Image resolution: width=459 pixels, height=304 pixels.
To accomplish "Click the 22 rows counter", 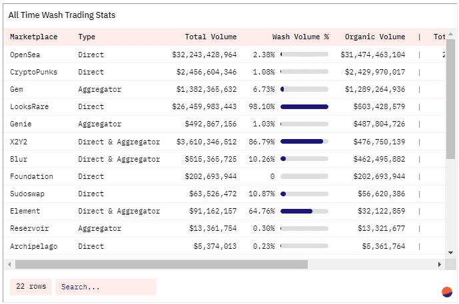I will pos(31,287).
